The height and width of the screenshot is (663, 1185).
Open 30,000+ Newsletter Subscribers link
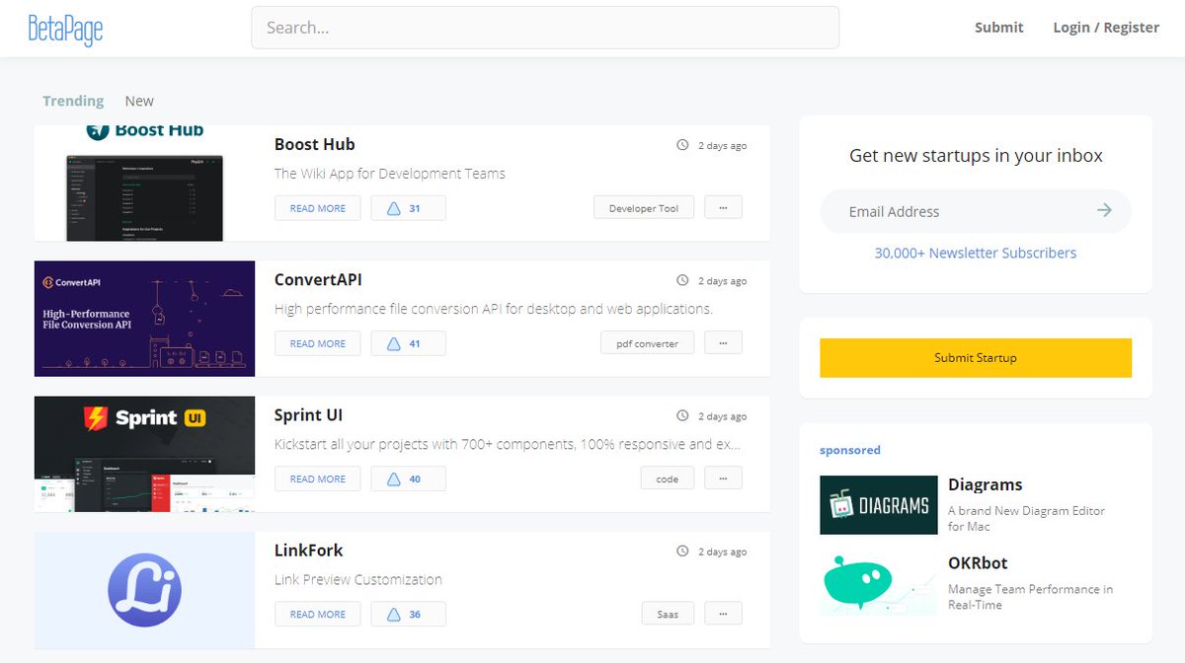(x=976, y=253)
